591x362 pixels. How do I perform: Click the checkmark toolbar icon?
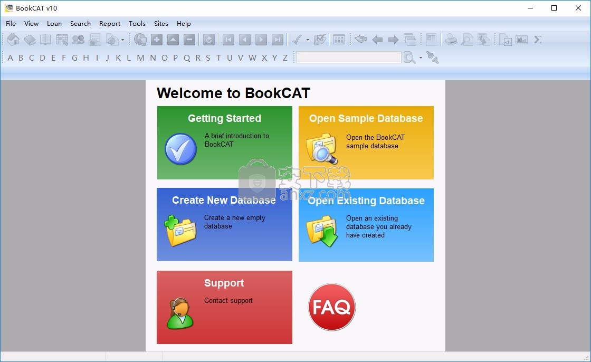pyautogui.click(x=298, y=40)
